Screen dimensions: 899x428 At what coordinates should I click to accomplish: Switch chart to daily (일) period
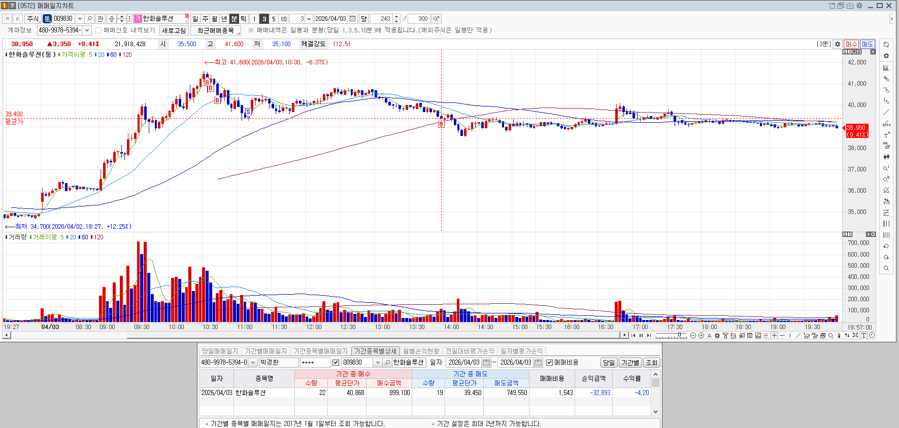click(x=195, y=19)
